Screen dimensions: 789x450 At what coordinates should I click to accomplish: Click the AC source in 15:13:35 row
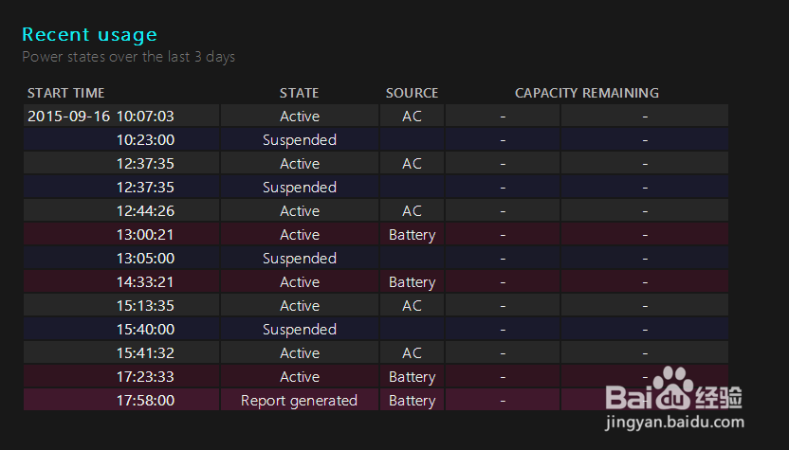pos(412,306)
